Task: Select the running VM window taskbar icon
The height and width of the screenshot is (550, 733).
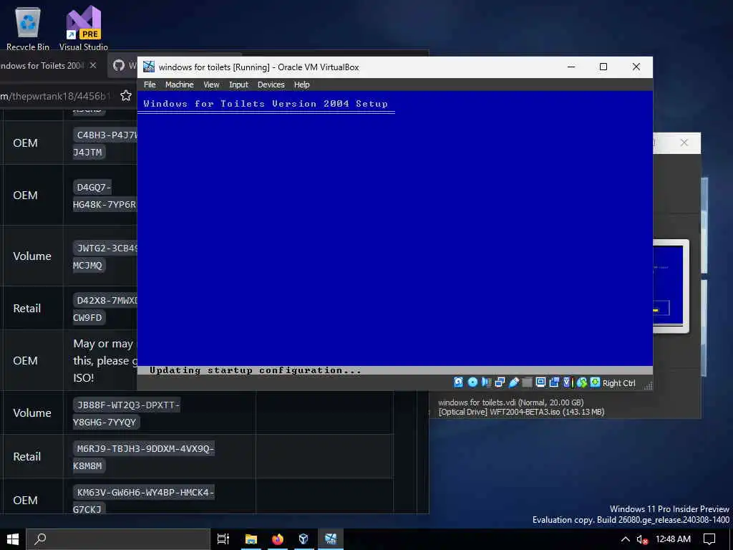Action: click(x=331, y=539)
